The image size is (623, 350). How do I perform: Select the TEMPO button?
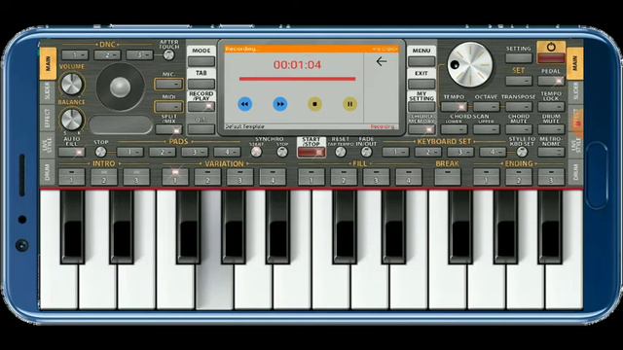coord(454,106)
